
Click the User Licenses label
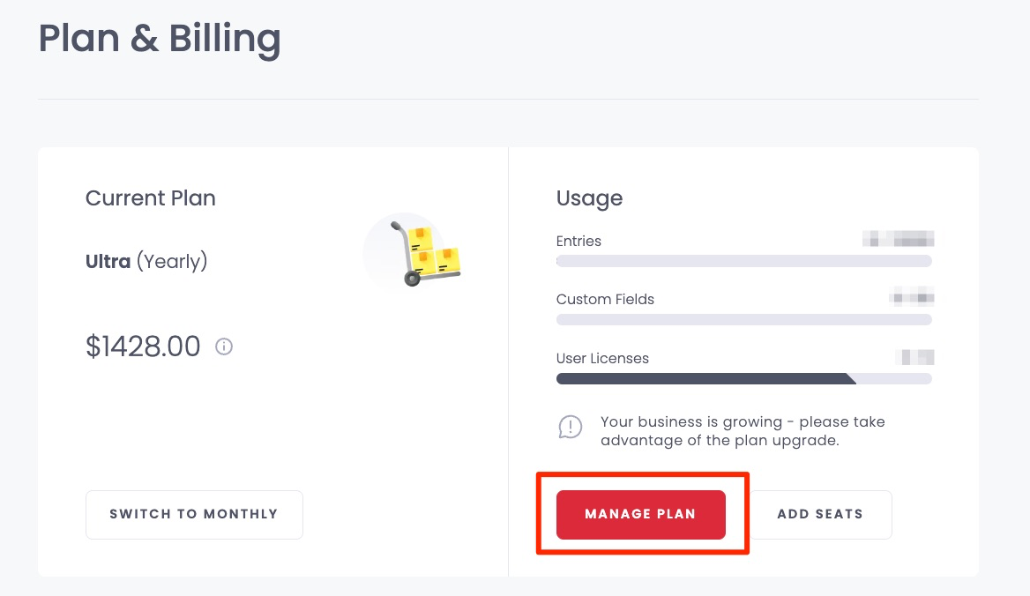pyautogui.click(x=602, y=358)
